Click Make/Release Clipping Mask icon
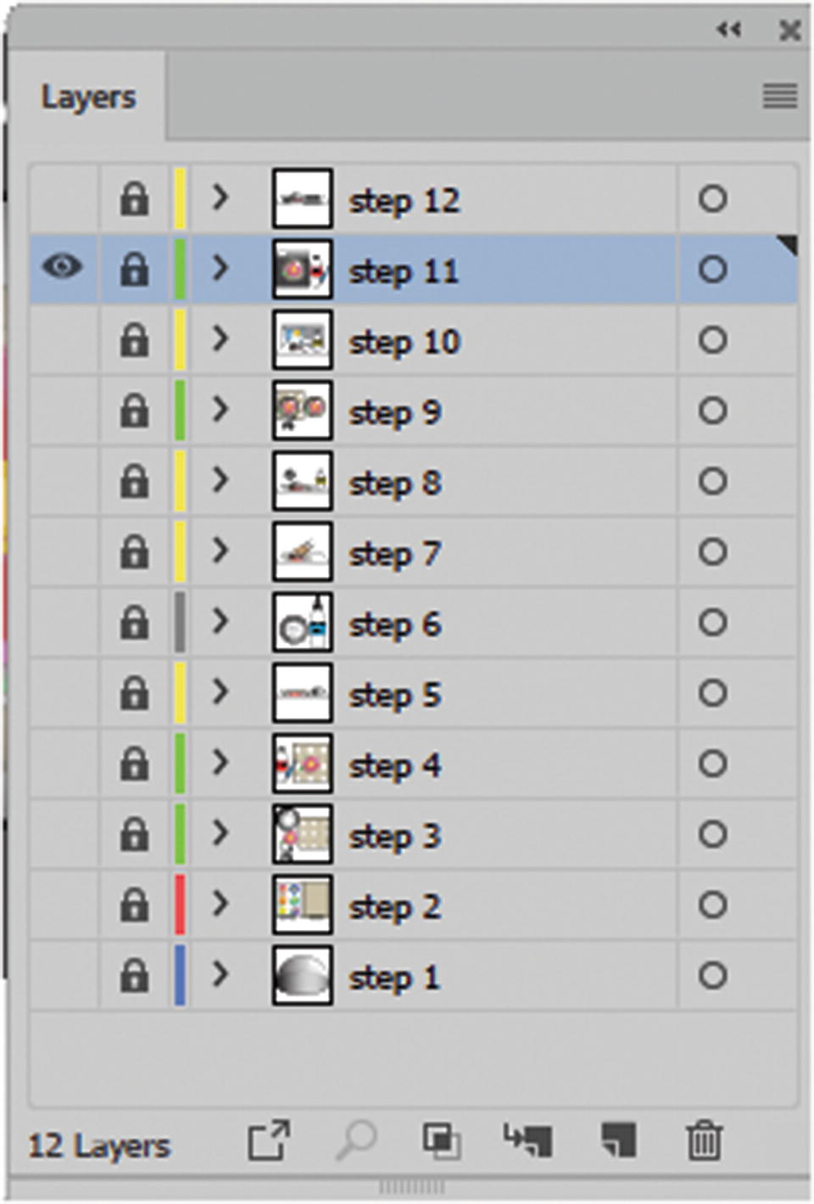Screen dimensions: 814x1204 442,1140
